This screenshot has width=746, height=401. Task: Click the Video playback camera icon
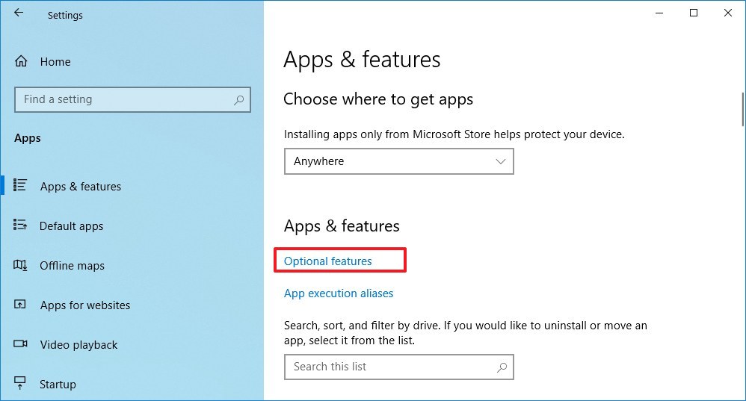click(21, 344)
